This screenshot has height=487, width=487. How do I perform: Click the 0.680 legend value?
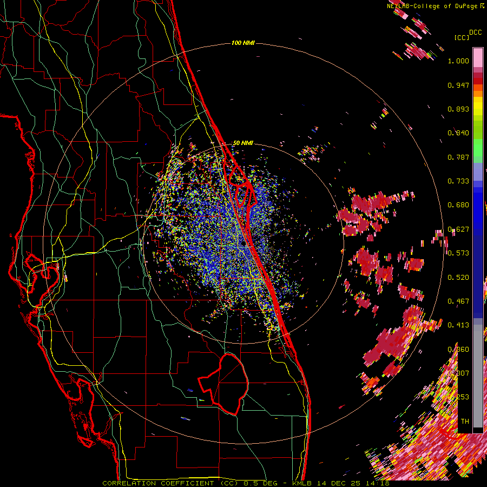click(458, 205)
